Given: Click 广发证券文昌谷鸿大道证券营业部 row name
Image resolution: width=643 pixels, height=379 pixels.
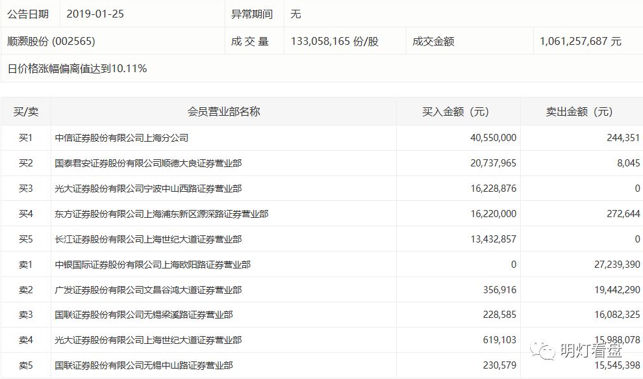Looking at the screenshot, I should (x=149, y=291).
